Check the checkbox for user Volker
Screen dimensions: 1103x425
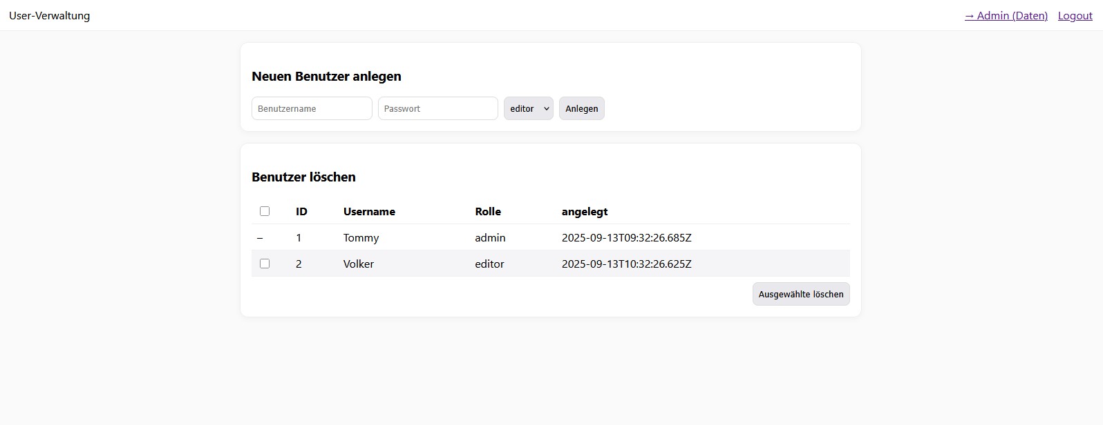(265, 264)
